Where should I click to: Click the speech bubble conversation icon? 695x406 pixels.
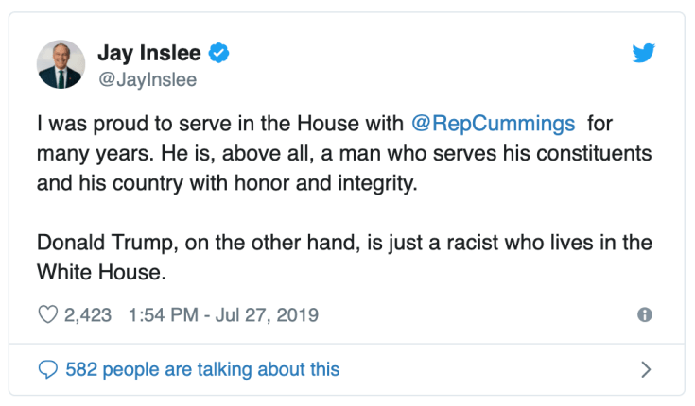(47, 368)
